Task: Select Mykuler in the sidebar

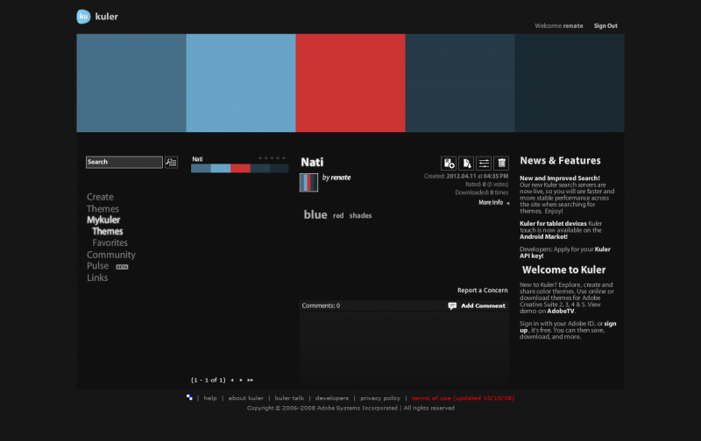Action: (x=103, y=220)
